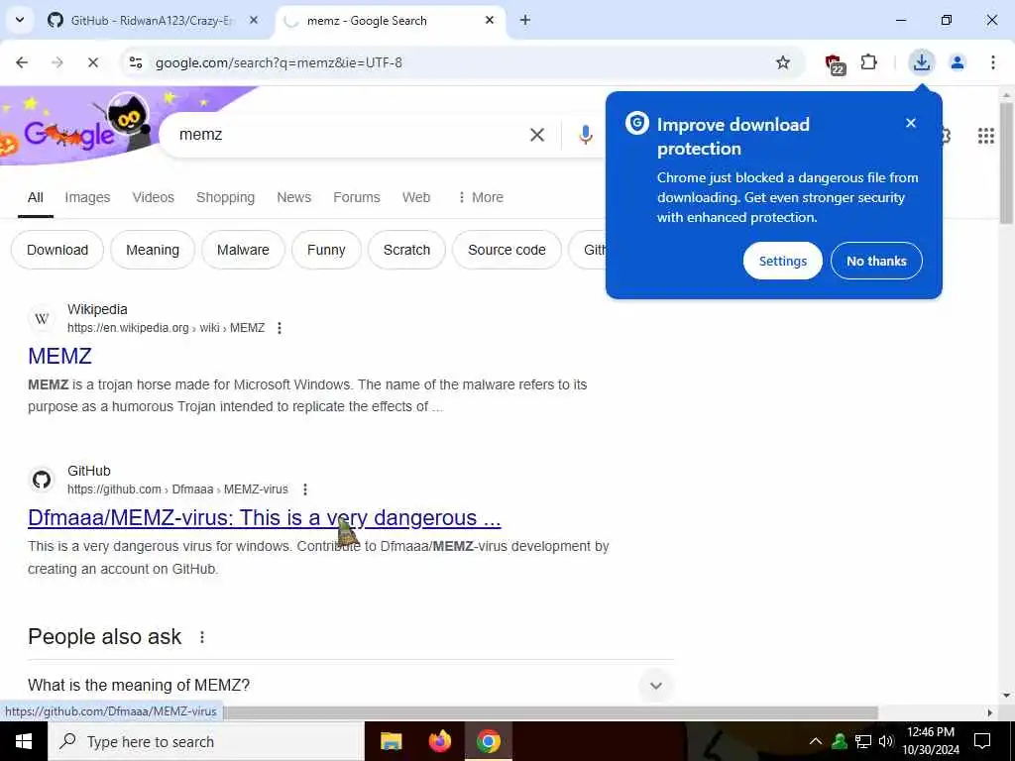Switch to Web results

pos(416,197)
